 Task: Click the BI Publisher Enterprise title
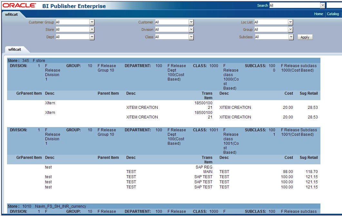click(x=74, y=6)
